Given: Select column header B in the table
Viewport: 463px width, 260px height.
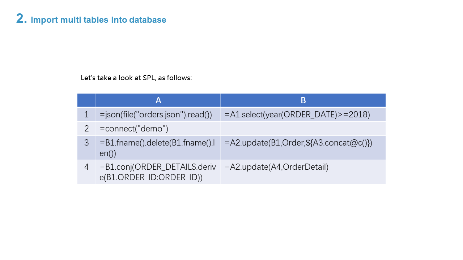Looking at the screenshot, I should coord(303,100).
